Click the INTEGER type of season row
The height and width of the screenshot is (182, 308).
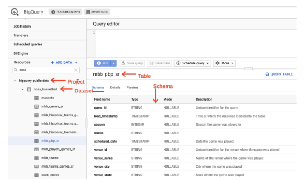(x=138, y=125)
